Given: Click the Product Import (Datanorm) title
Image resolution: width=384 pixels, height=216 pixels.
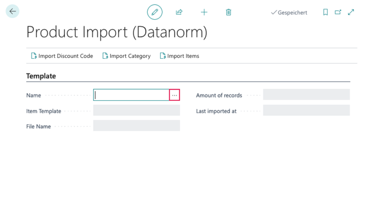Looking at the screenshot, I should (x=117, y=32).
